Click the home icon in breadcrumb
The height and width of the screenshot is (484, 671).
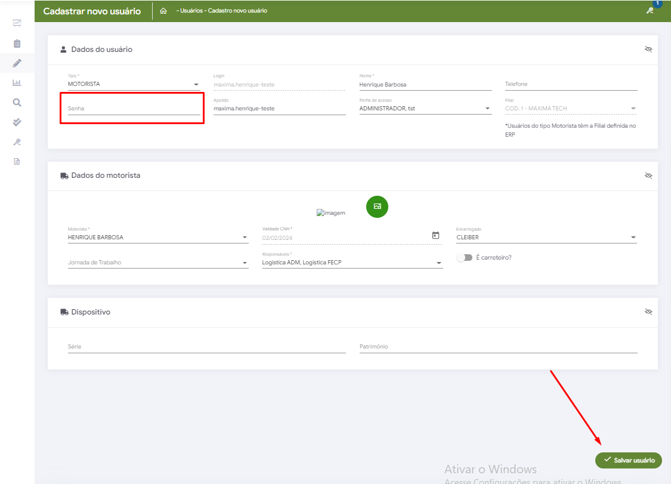163,11
